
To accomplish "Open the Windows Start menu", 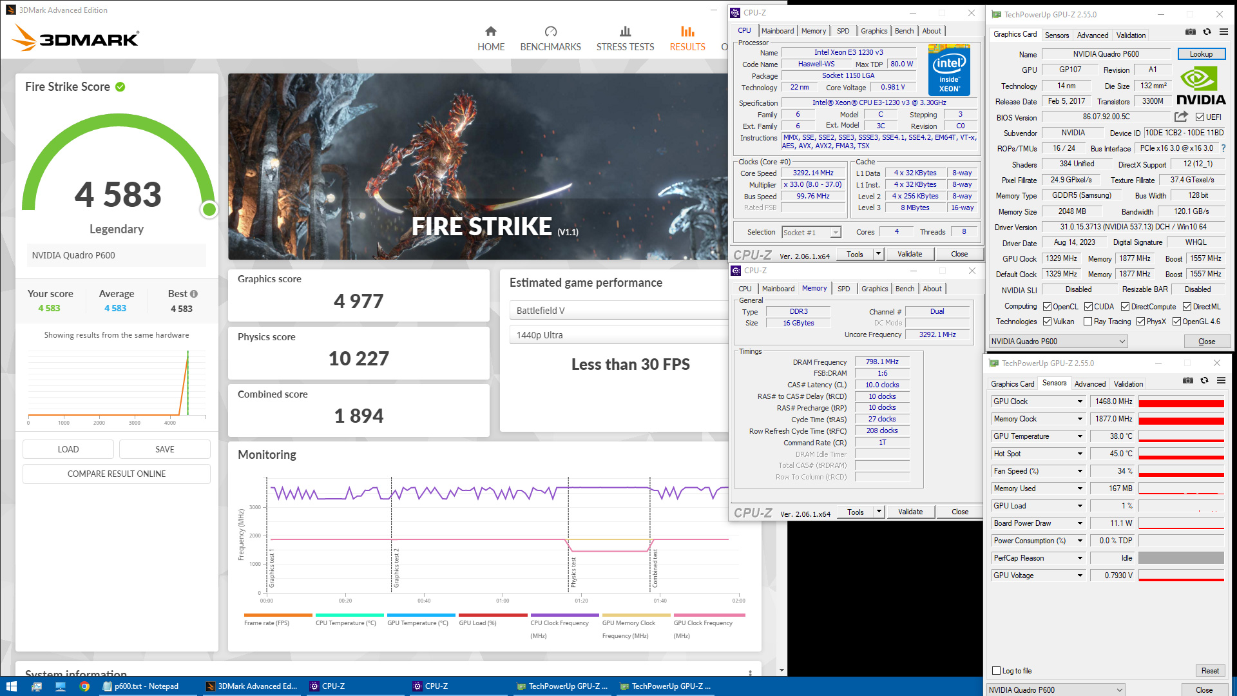I will pos(11,686).
